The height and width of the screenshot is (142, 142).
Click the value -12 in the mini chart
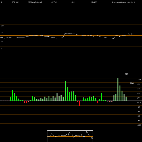91,138
